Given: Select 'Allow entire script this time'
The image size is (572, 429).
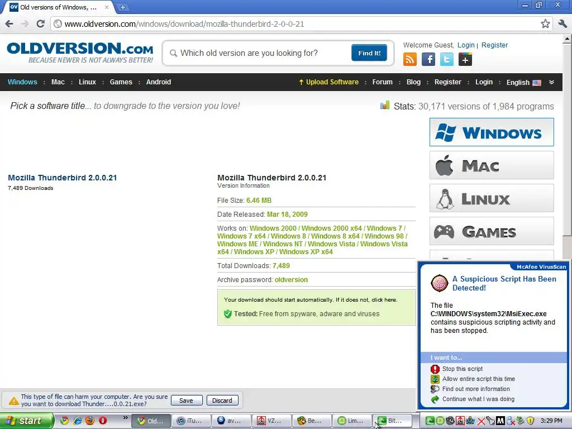Looking at the screenshot, I should [479, 379].
